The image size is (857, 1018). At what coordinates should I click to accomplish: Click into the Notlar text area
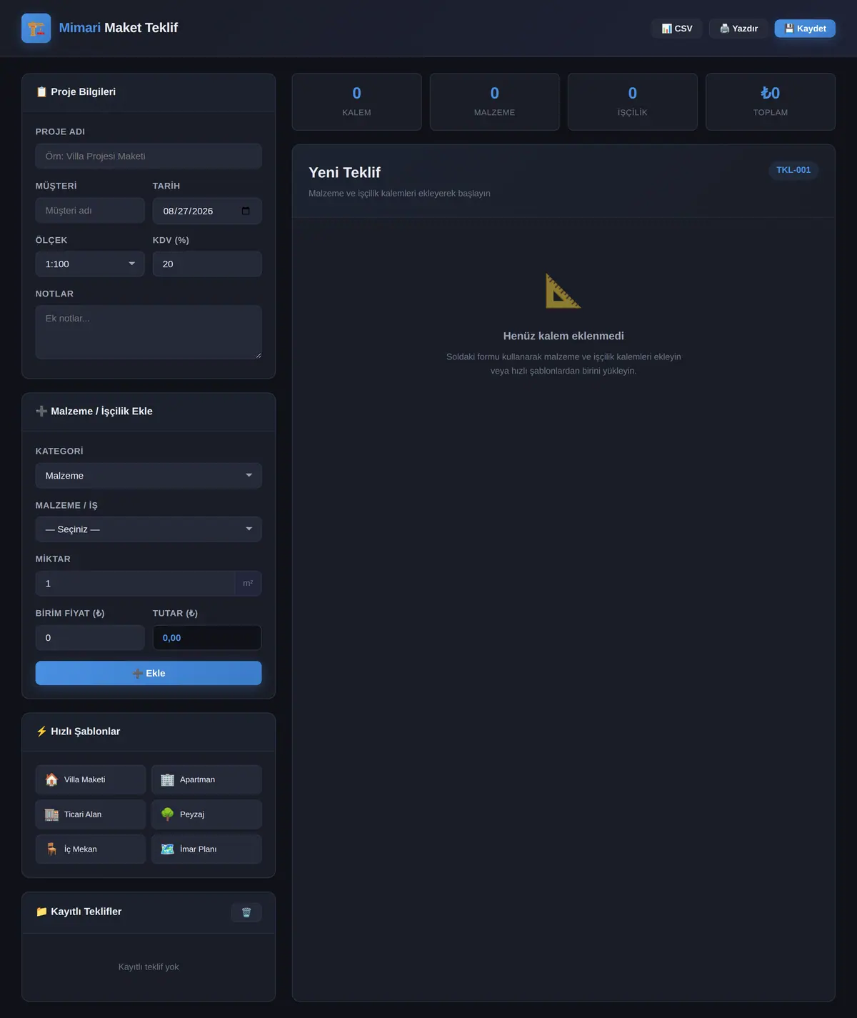click(x=149, y=332)
